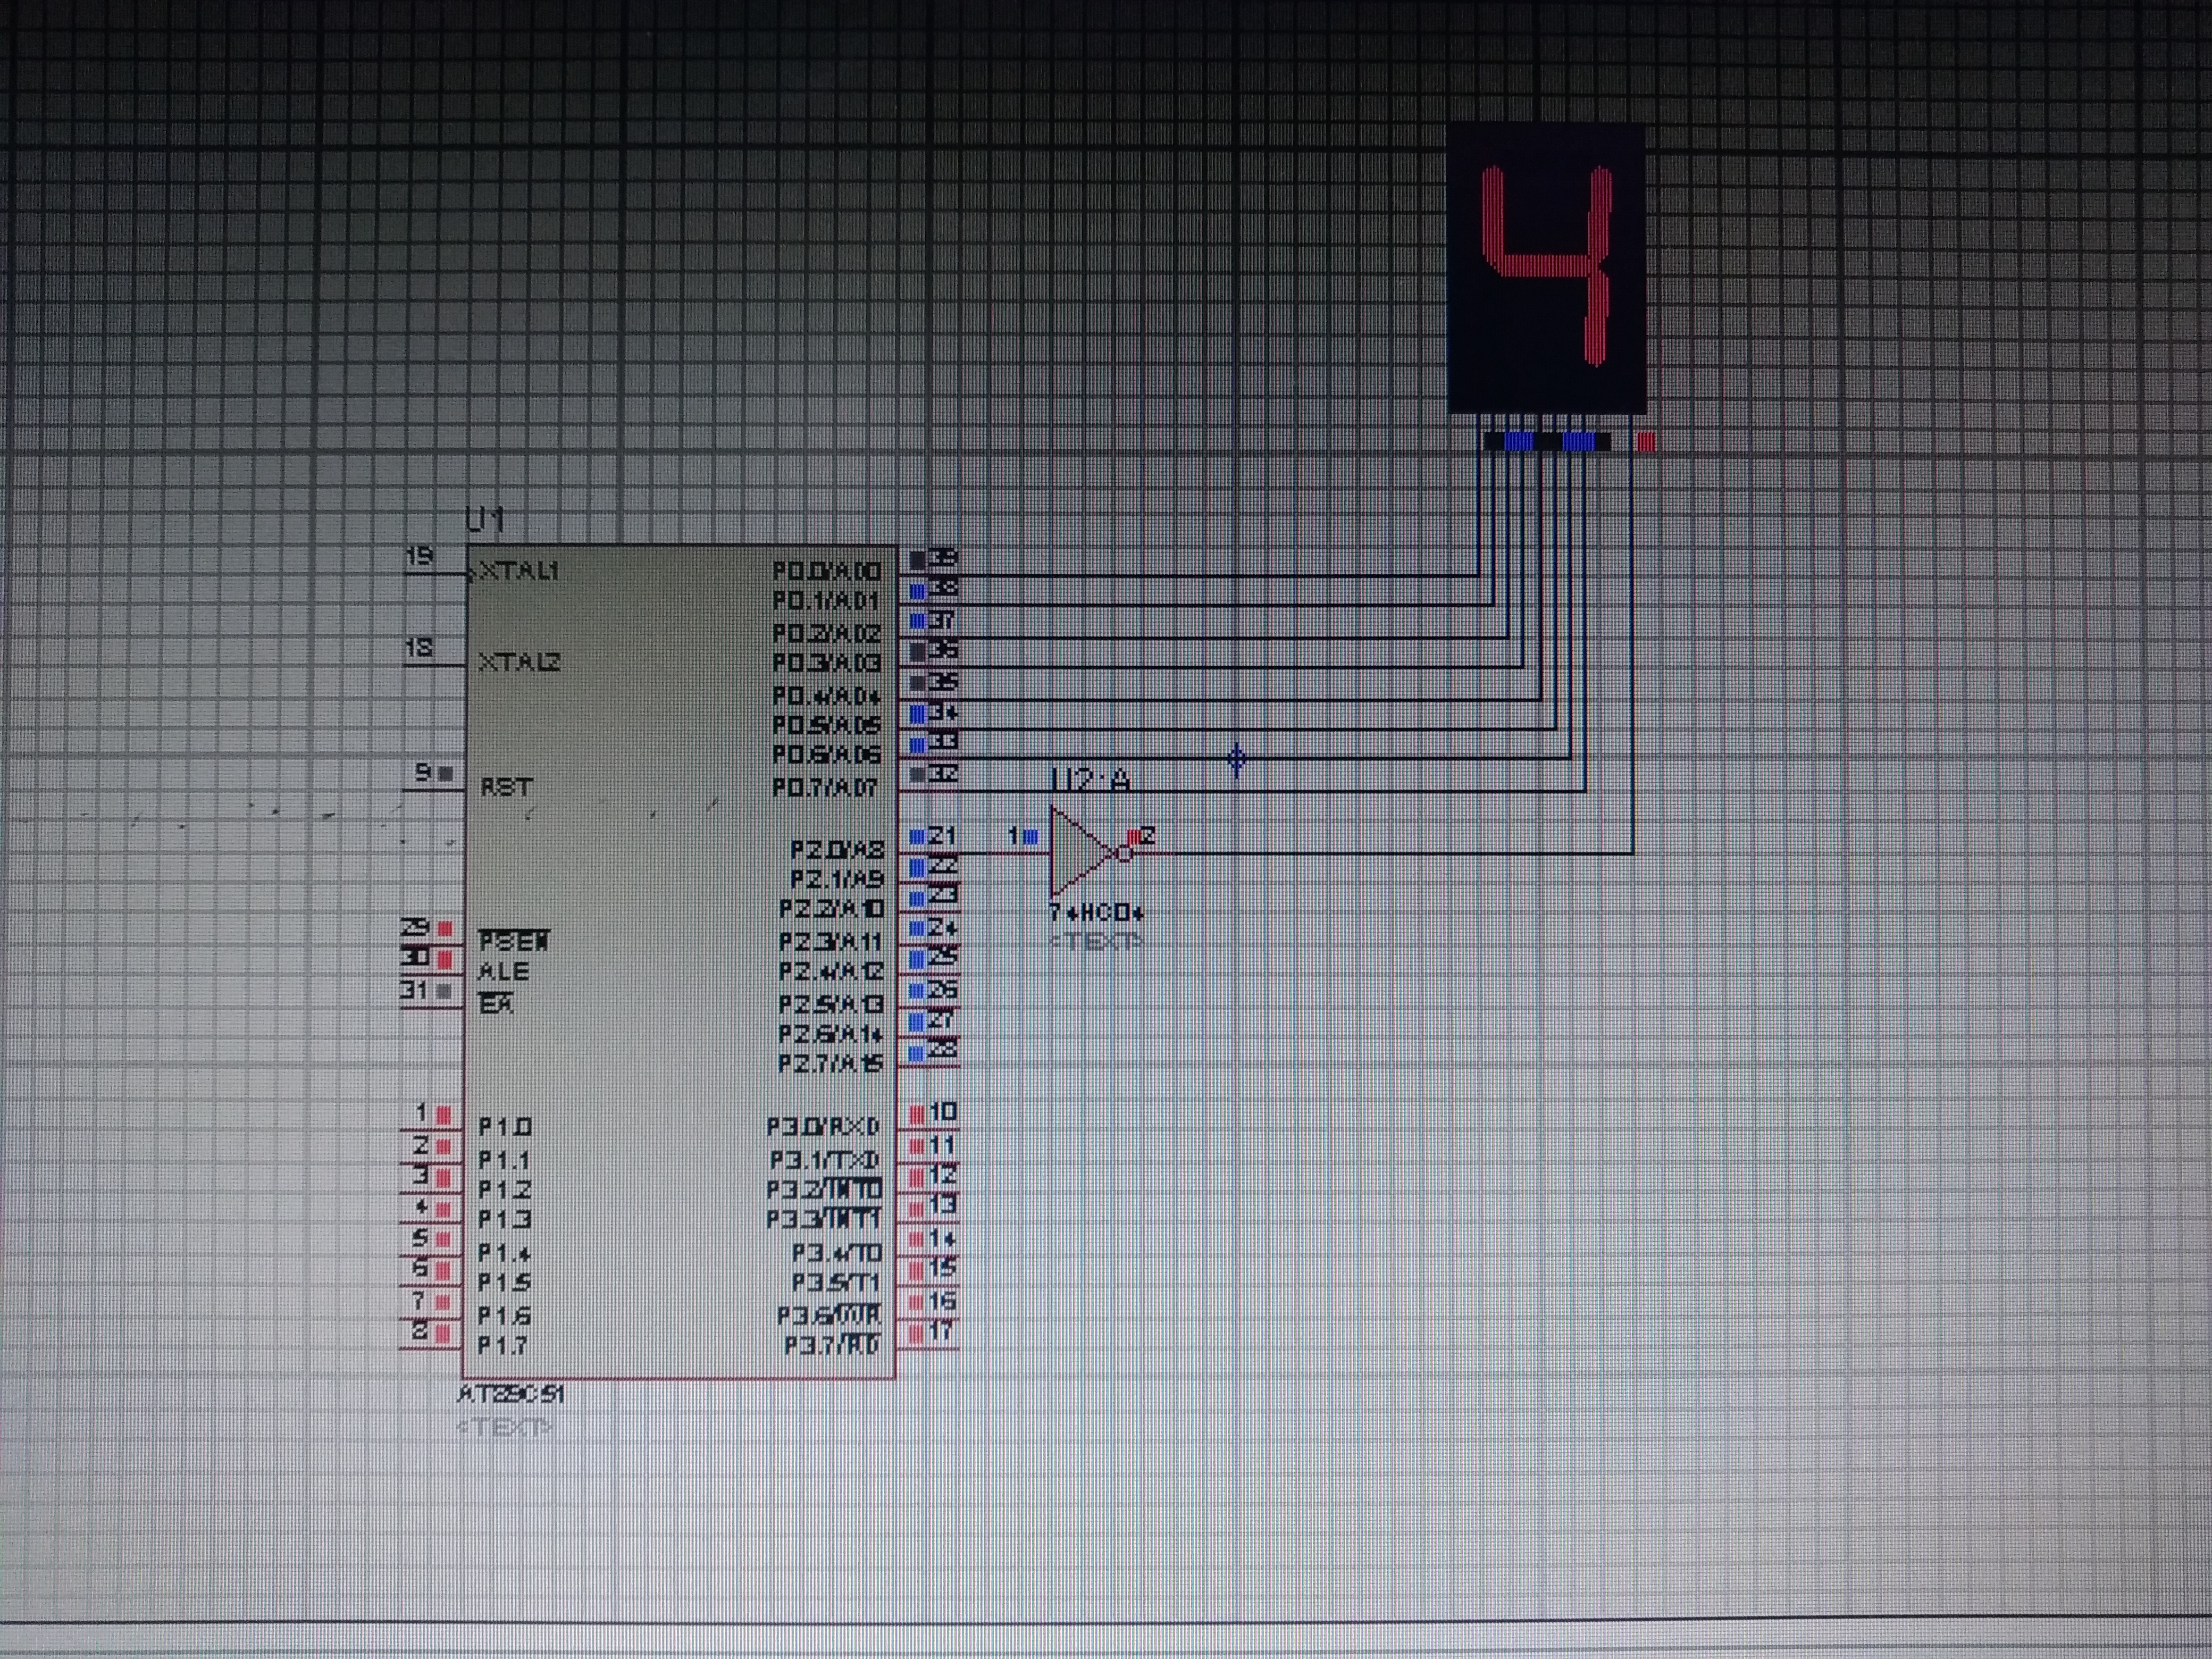The image size is (2212, 1659).
Task: Click the ALE pin label
Action: coord(503,971)
